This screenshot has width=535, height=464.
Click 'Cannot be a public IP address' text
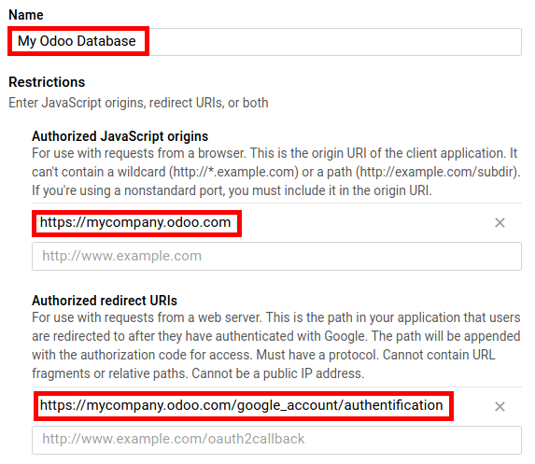click(x=277, y=373)
